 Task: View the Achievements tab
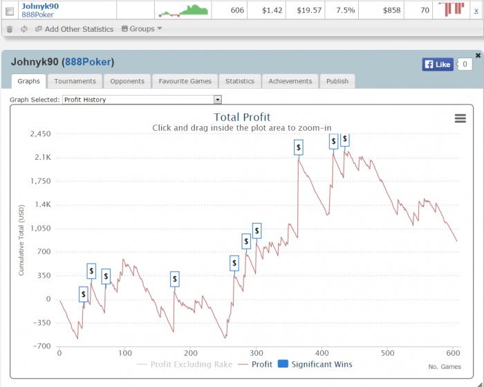click(x=290, y=81)
